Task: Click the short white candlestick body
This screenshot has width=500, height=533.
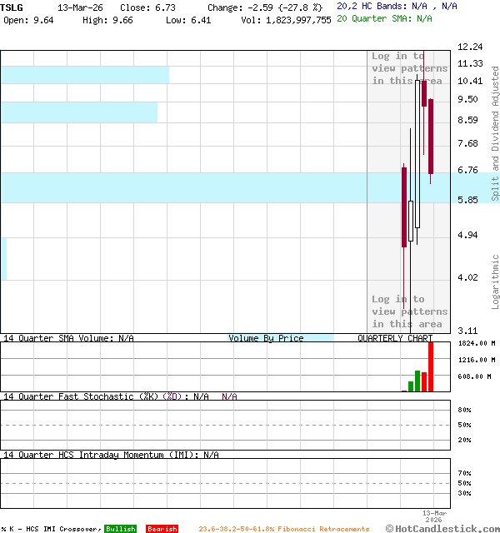Action: pos(411,222)
